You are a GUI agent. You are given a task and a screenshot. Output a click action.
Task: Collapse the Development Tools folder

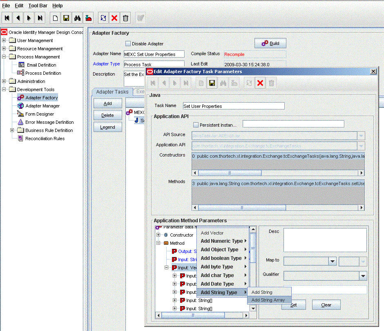4,89
